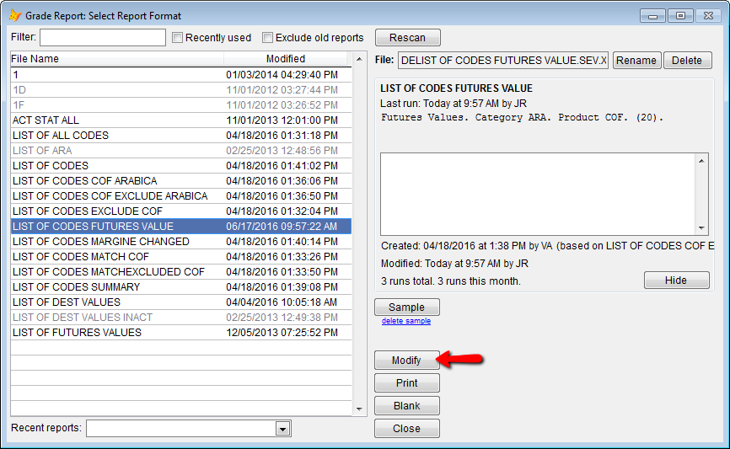This screenshot has width=730, height=449.
Task: Sort by File Name column header
Action: point(117,59)
